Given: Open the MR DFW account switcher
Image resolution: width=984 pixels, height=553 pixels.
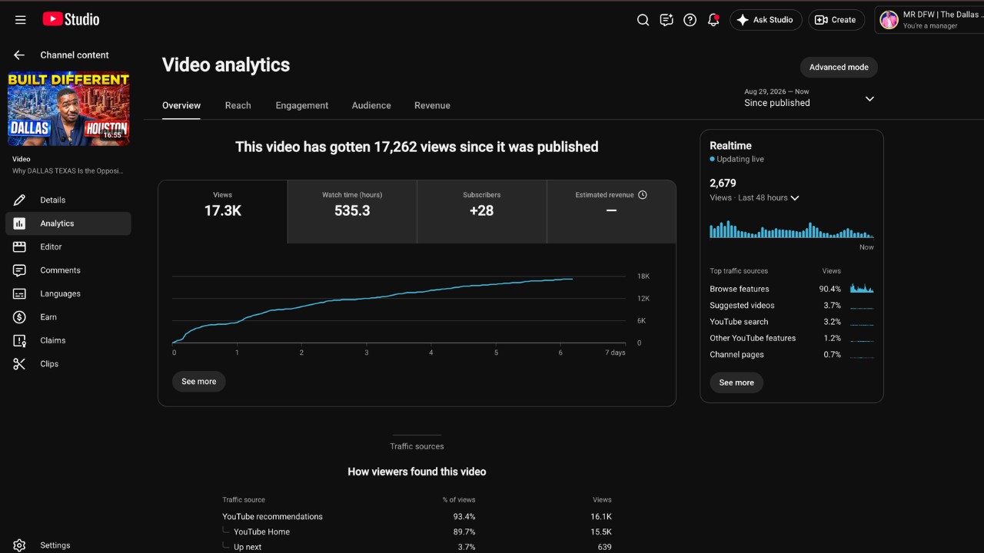Looking at the screenshot, I should (x=929, y=20).
